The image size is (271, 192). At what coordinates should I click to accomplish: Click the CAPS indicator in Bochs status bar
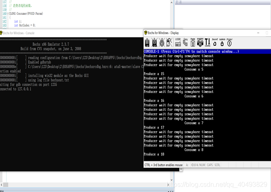click(210, 165)
